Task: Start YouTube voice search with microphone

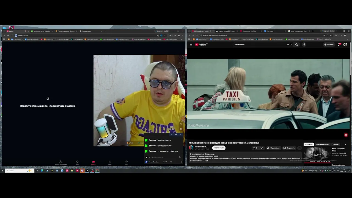Action: click(304, 45)
